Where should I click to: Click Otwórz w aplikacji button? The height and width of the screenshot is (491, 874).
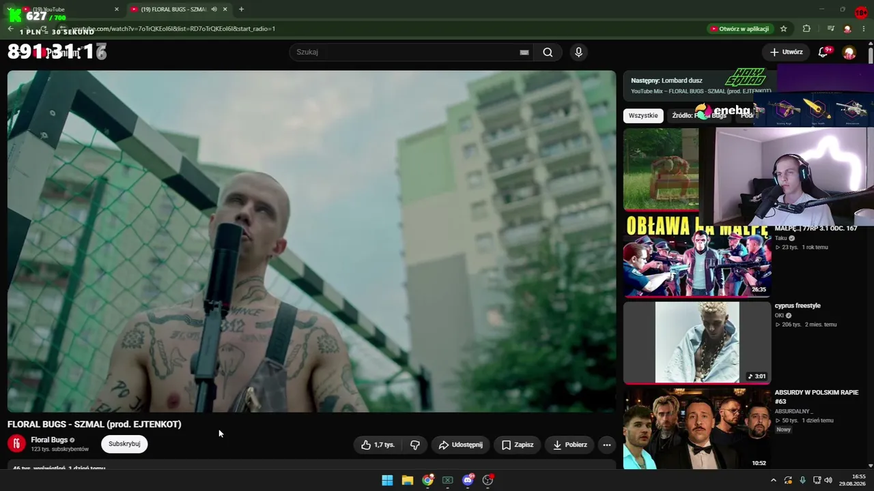coord(739,29)
